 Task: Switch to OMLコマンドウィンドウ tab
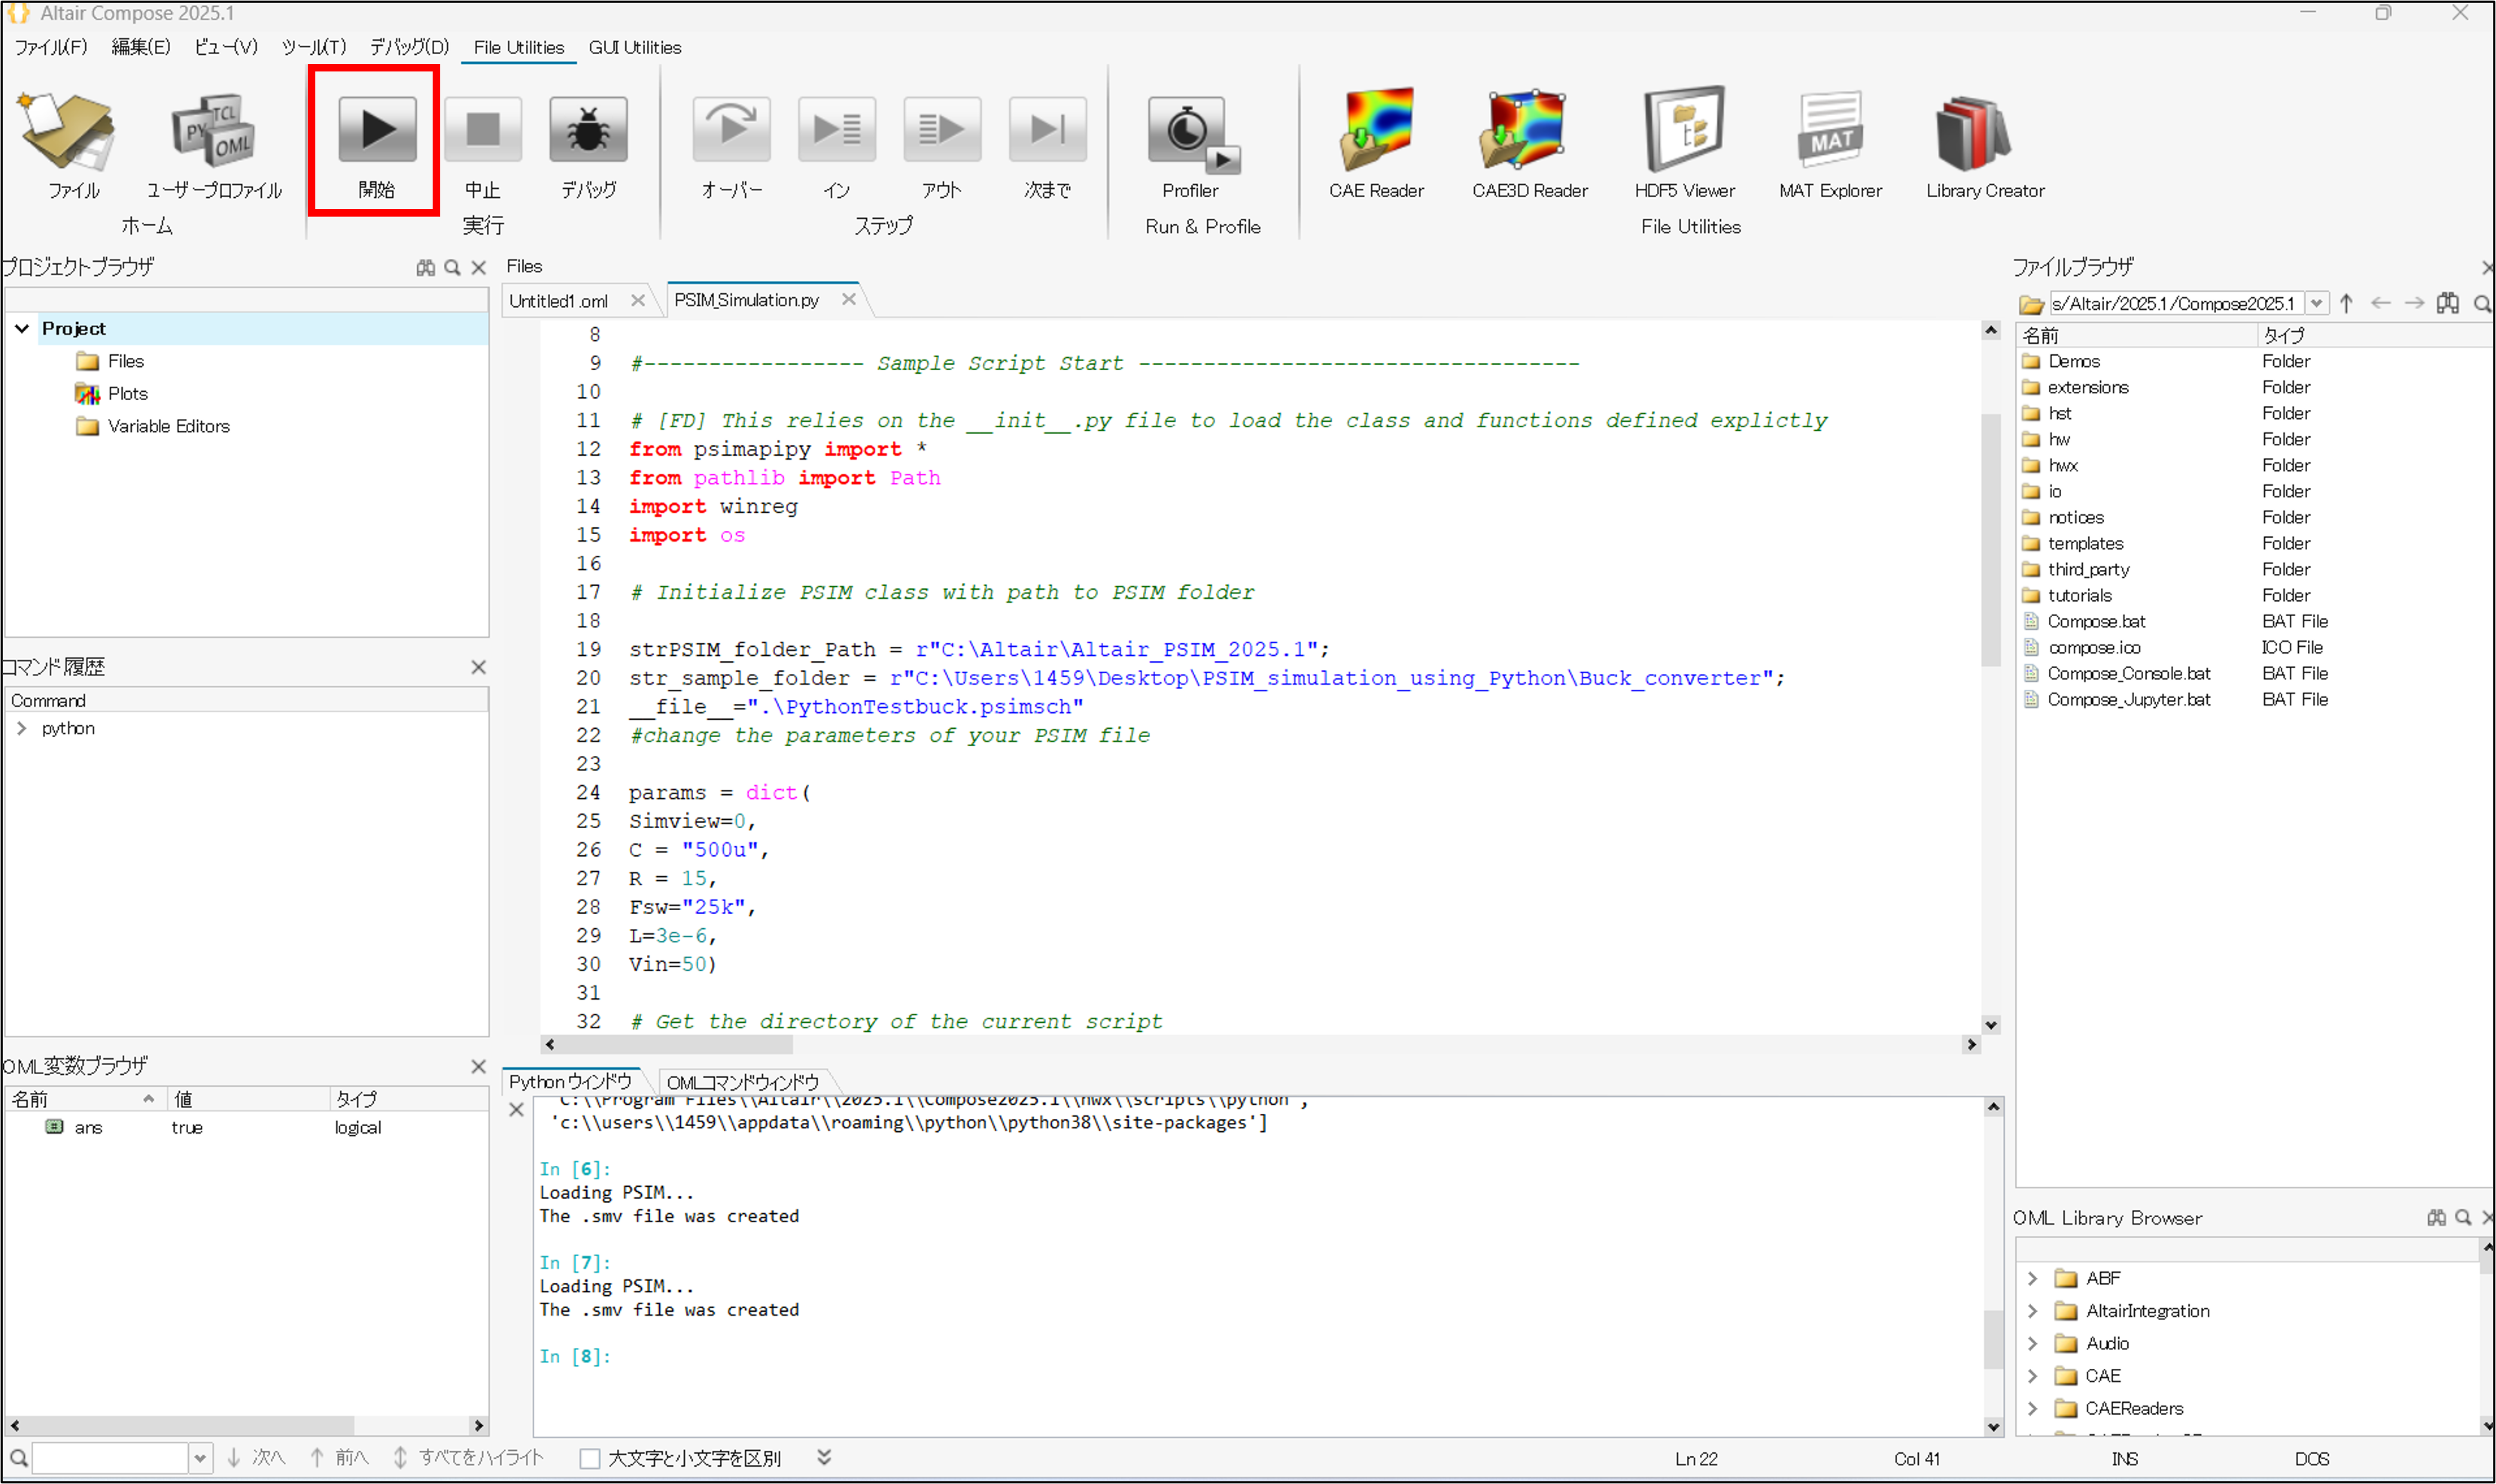(741, 1082)
